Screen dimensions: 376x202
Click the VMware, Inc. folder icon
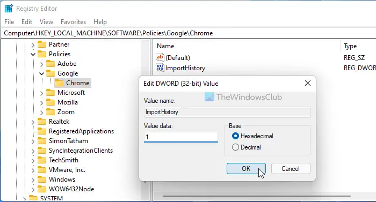[x=42, y=170]
